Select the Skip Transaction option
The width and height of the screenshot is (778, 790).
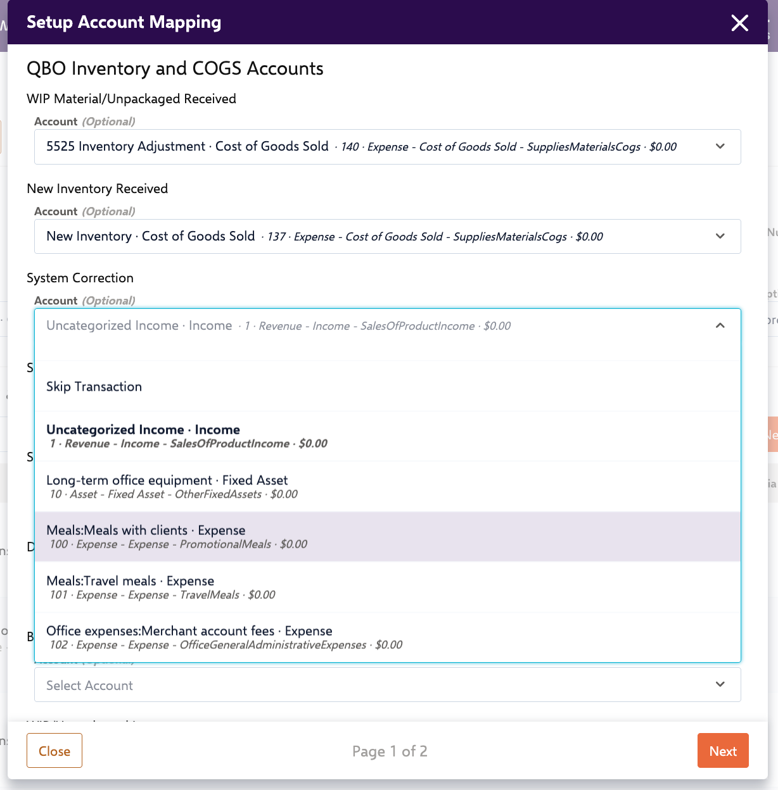pos(94,387)
